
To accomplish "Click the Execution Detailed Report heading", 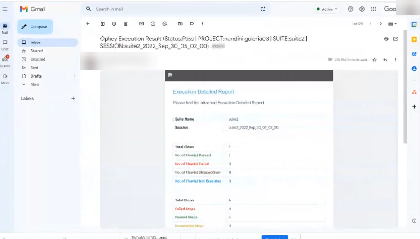I will coord(203,91).
